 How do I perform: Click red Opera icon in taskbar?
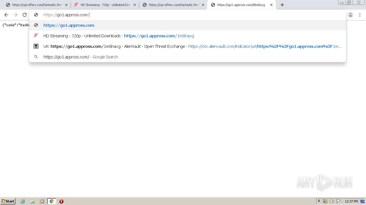coord(61,201)
